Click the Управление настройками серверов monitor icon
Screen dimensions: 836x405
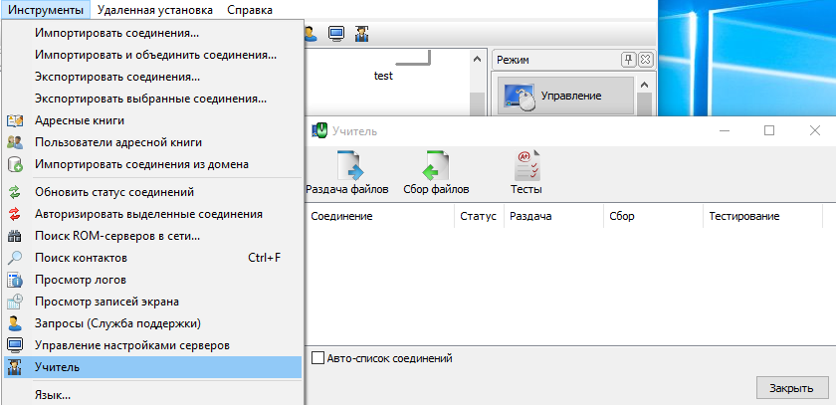click(x=15, y=345)
